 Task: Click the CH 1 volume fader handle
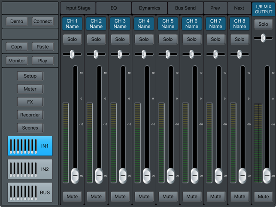click(75, 176)
